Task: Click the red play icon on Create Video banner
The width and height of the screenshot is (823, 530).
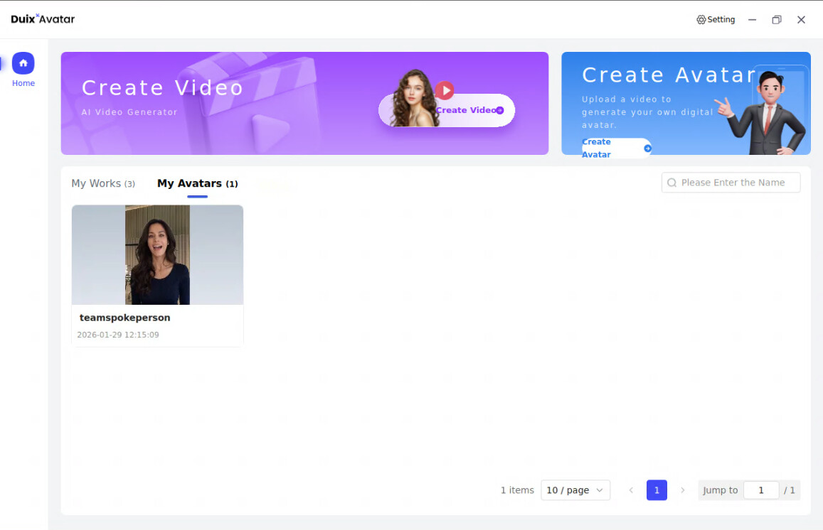Action: coord(445,90)
